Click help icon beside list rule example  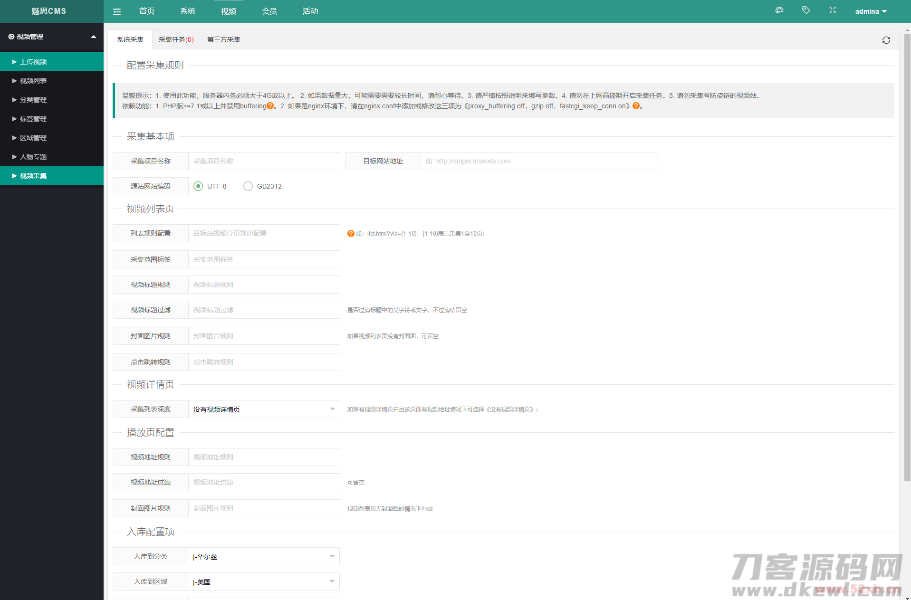click(351, 233)
